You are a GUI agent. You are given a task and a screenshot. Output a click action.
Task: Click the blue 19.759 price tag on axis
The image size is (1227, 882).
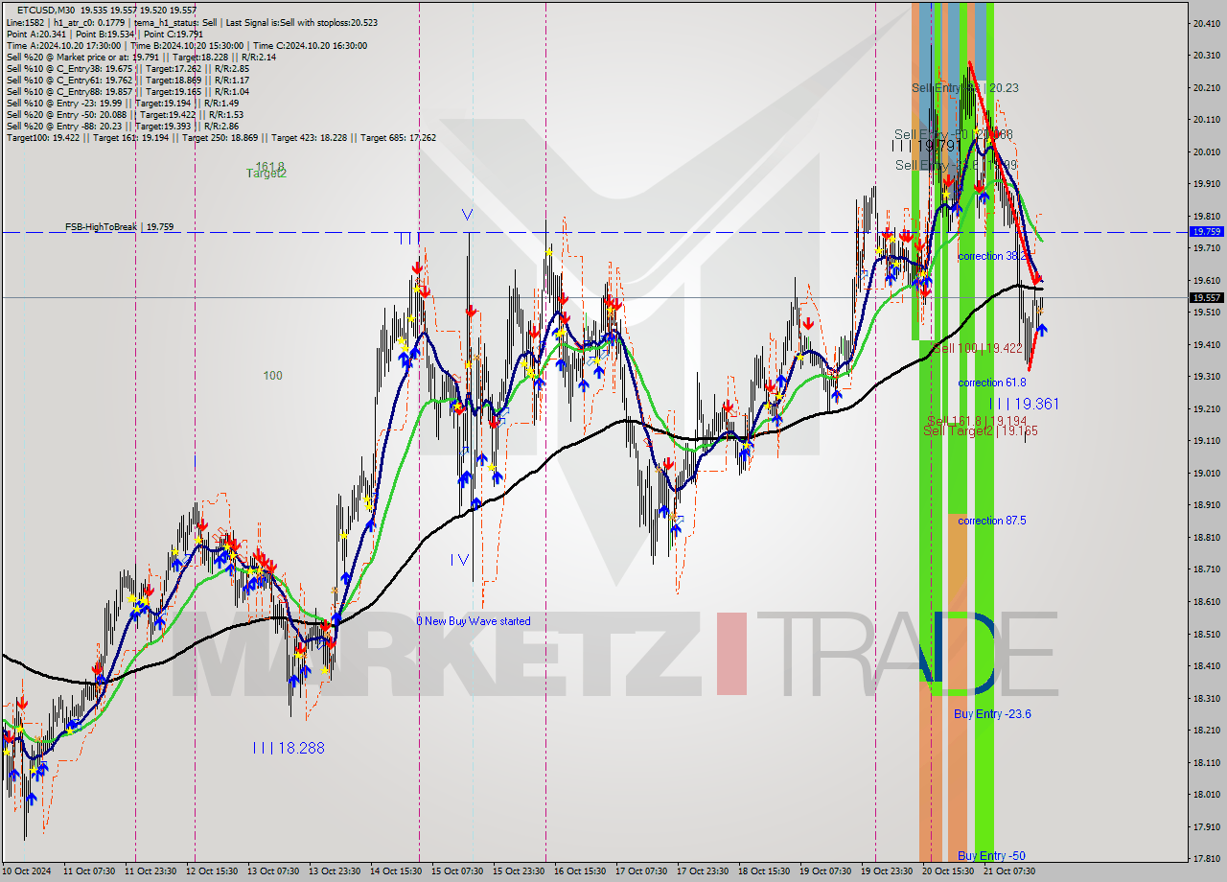tap(1206, 232)
